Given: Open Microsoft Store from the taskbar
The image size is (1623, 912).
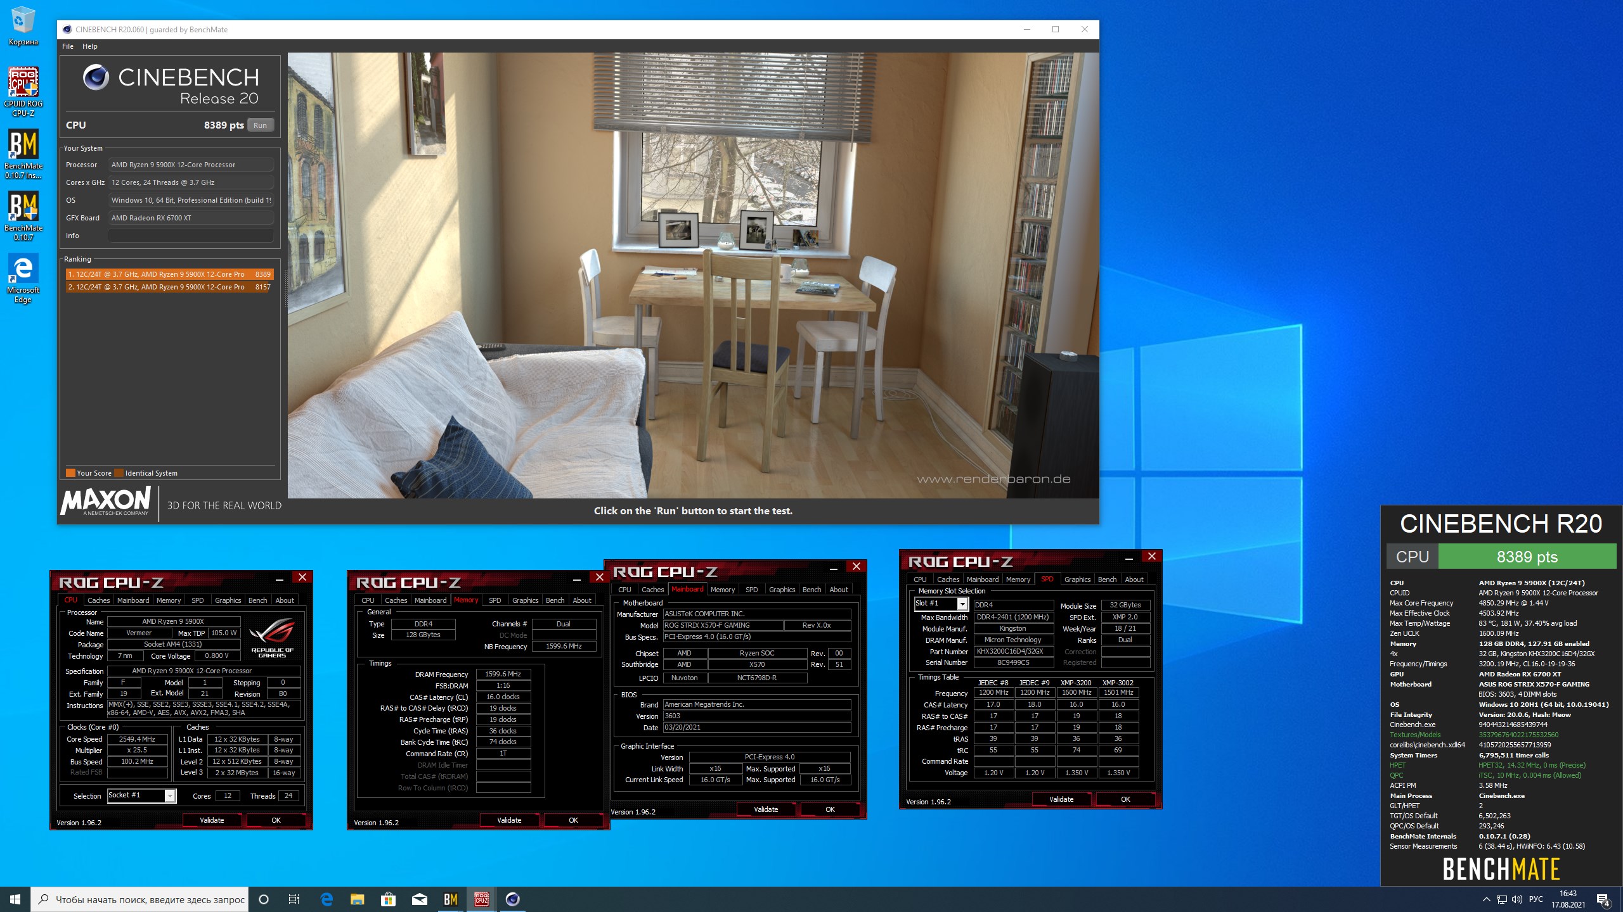Looking at the screenshot, I should (x=389, y=899).
